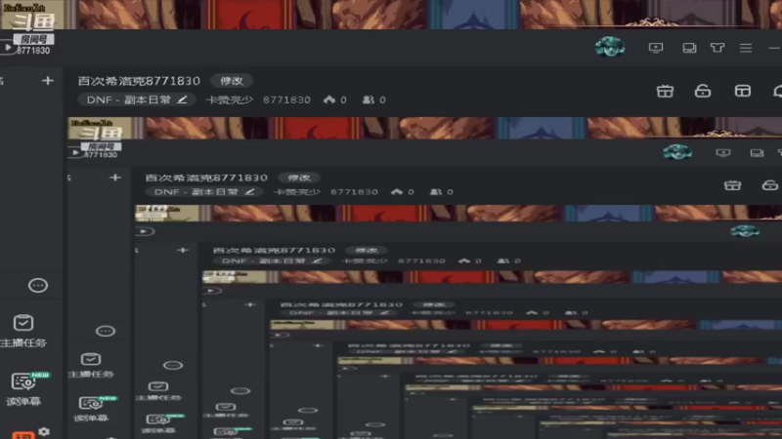The width and height of the screenshot is (782, 439).
Task: Click the lock icon in the outermost header
Action: click(x=703, y=91)
